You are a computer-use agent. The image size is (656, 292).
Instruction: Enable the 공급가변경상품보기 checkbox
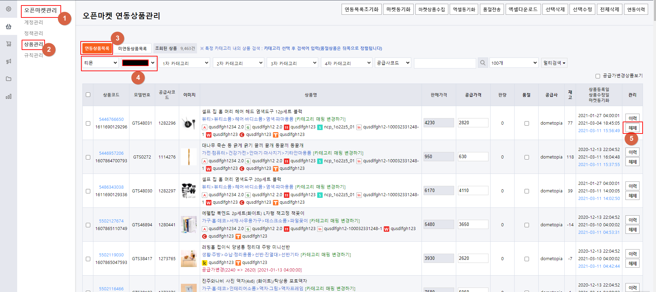[598, 76]
